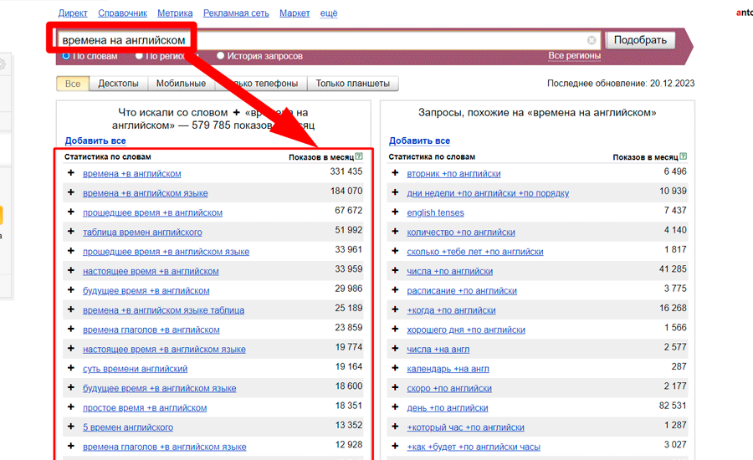Add 'день +по английски' with plus icon
Image resolution: width=753 pixels, height=460 pixels.
(x=395, y=406)
